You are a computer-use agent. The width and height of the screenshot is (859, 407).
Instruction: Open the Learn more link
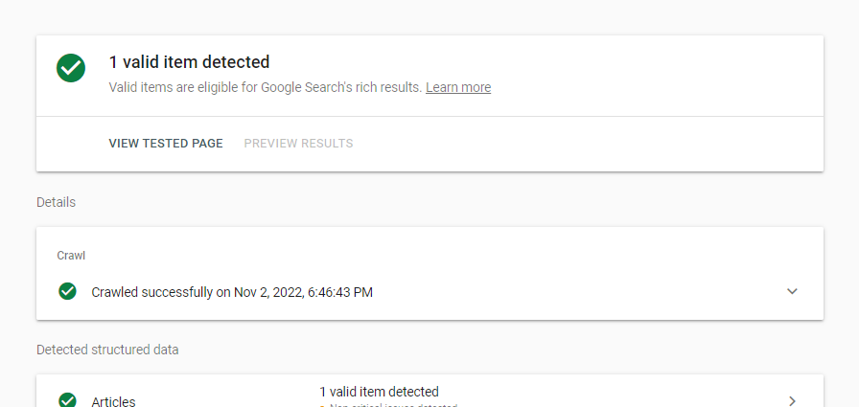click(x=458, y=87)
